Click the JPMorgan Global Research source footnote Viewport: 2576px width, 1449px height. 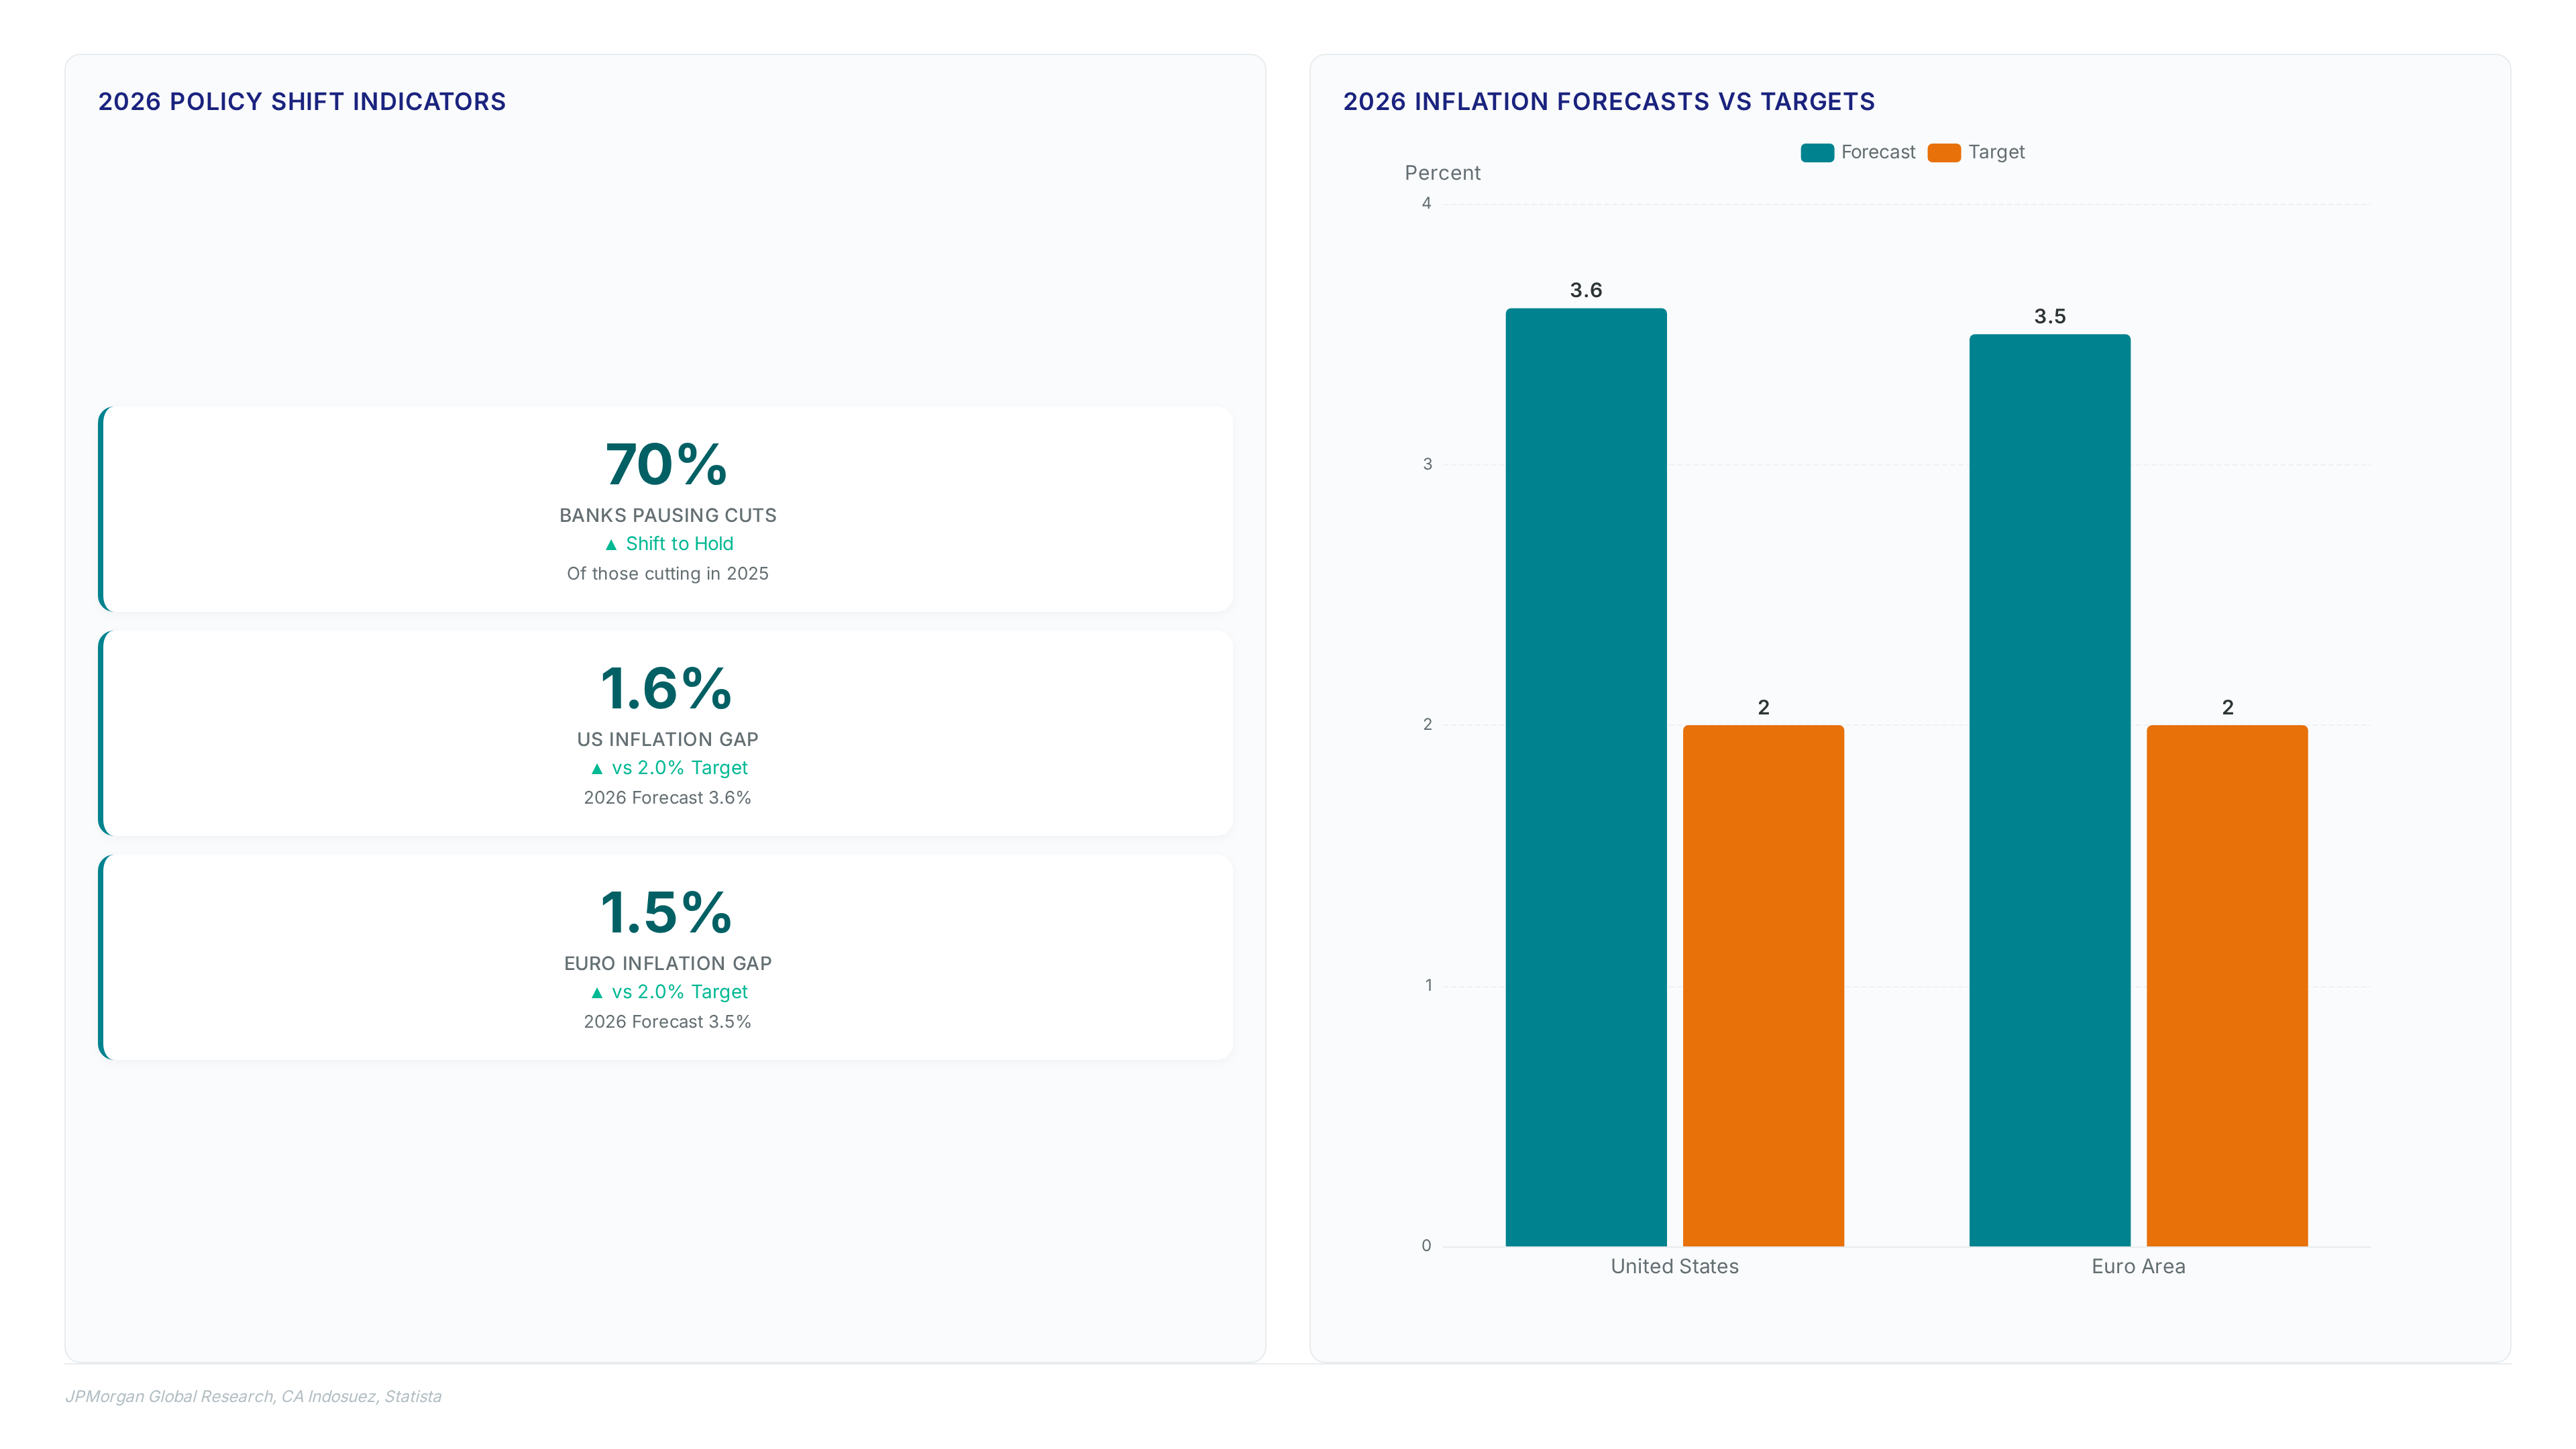pos(253,1396)
